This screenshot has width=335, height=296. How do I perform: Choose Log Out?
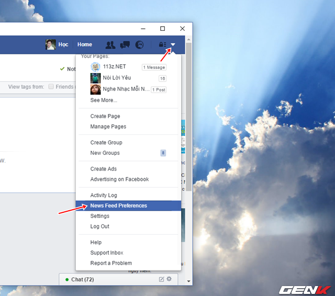click(x=99, y=226)
